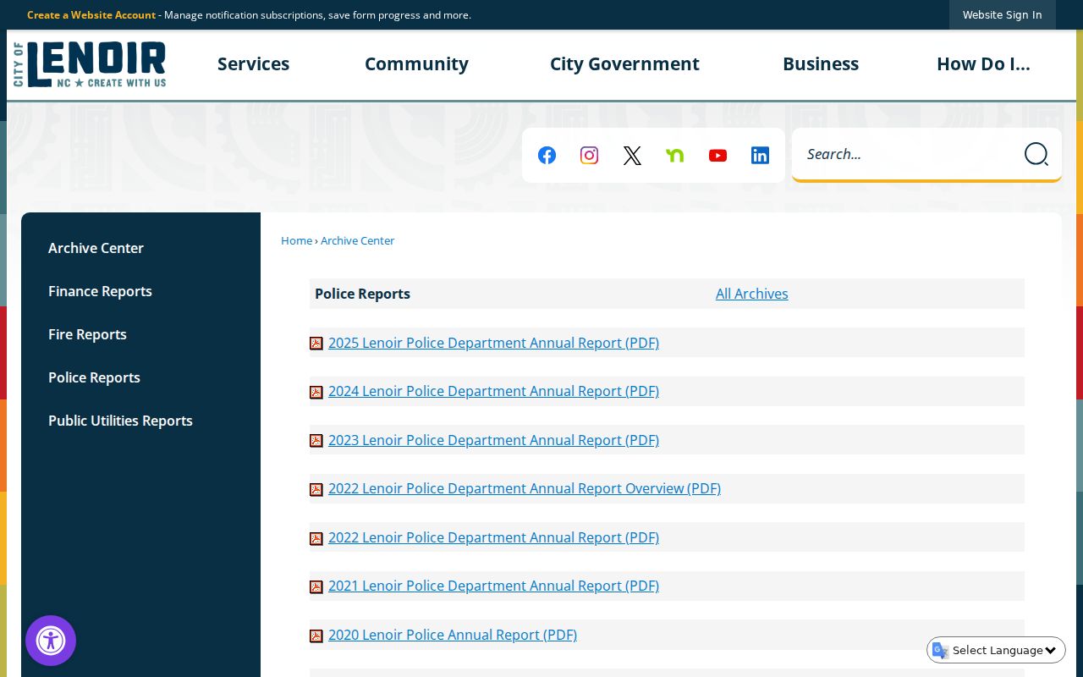Screen dimensions: 1083x677
Task: Click PDF icon beside 2025 Annual Report
Action: click(316, 344)
